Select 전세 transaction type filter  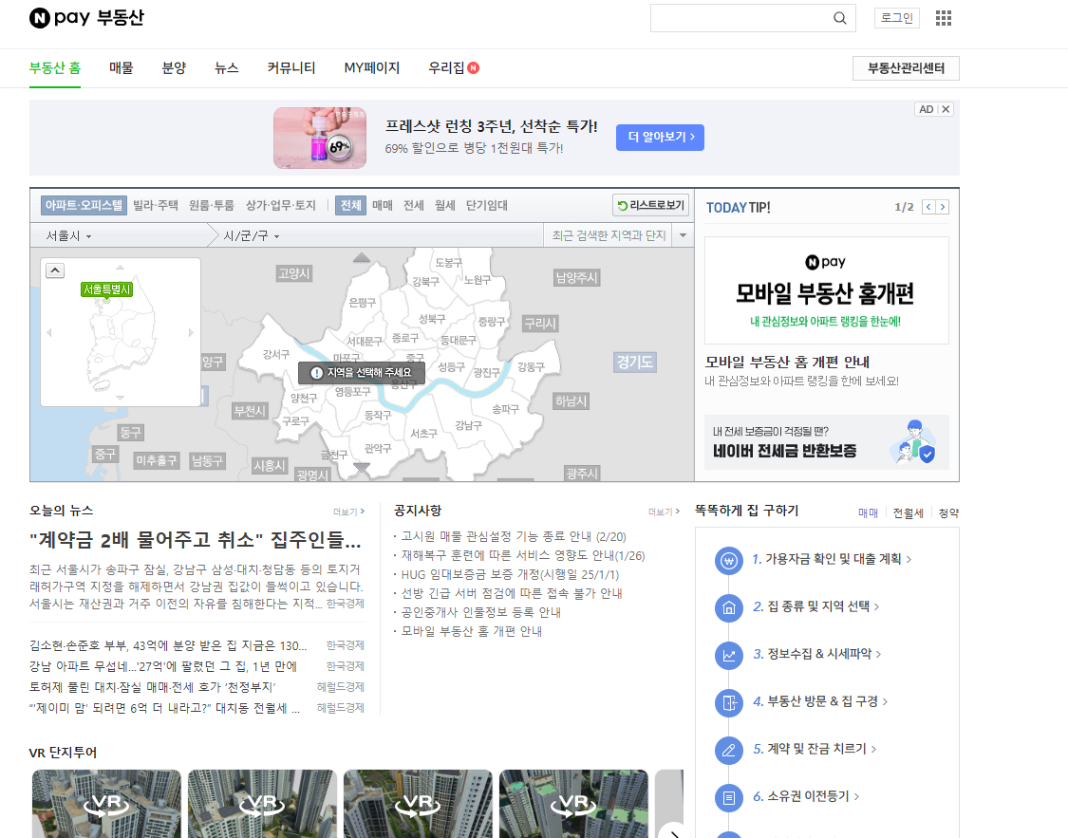(x=414, y=205)
